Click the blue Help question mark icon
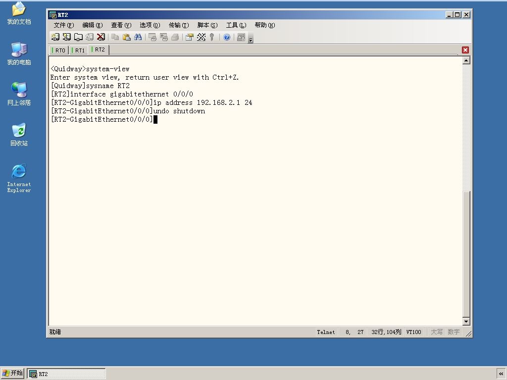 point(227,37)
